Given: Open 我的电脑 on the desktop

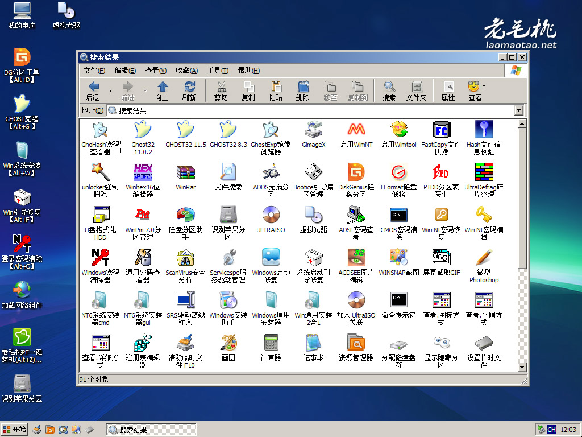Looking at the screenshot, I should click(x=22, y=15).
